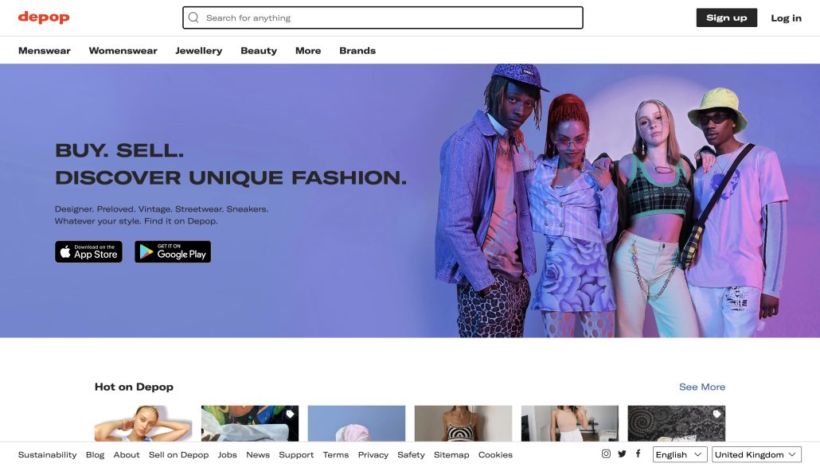Image resolution: width=820 pixels, height=467 pixels.
Task: Open the Beauty menu
Action: pos(259,51)
